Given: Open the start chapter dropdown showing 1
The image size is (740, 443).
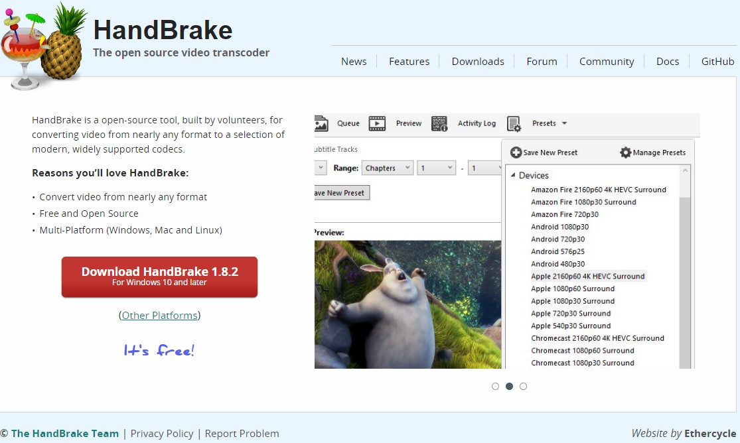Looking at the screenshot, I should tap(437, 168).
